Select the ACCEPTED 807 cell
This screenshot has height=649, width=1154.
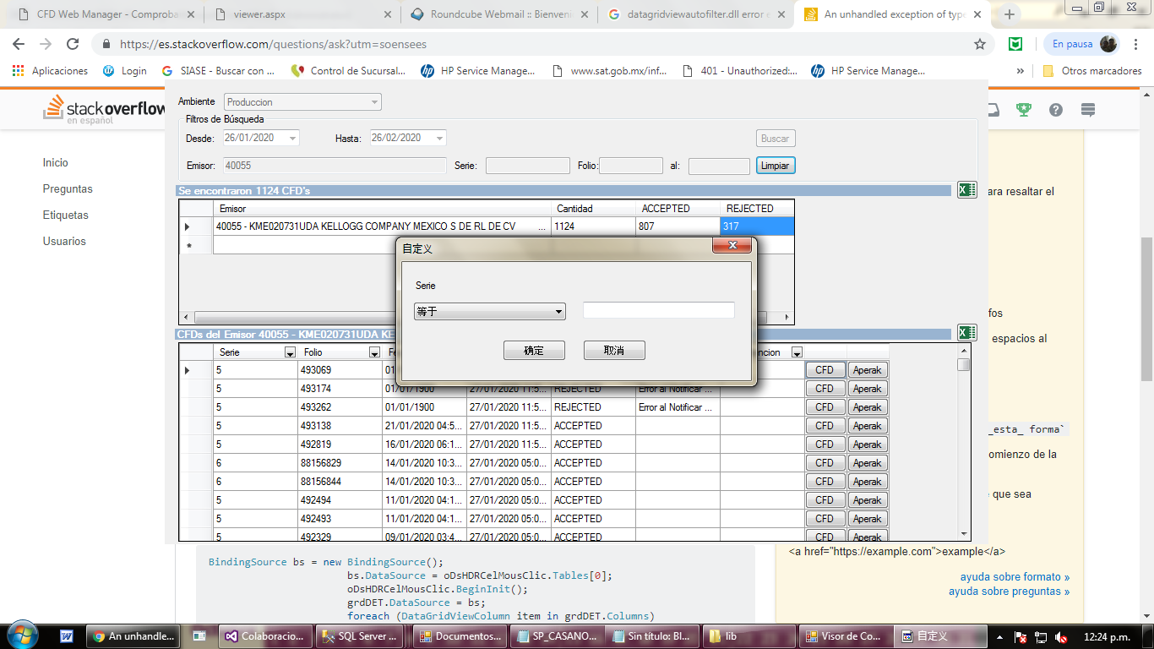(678, 226)
